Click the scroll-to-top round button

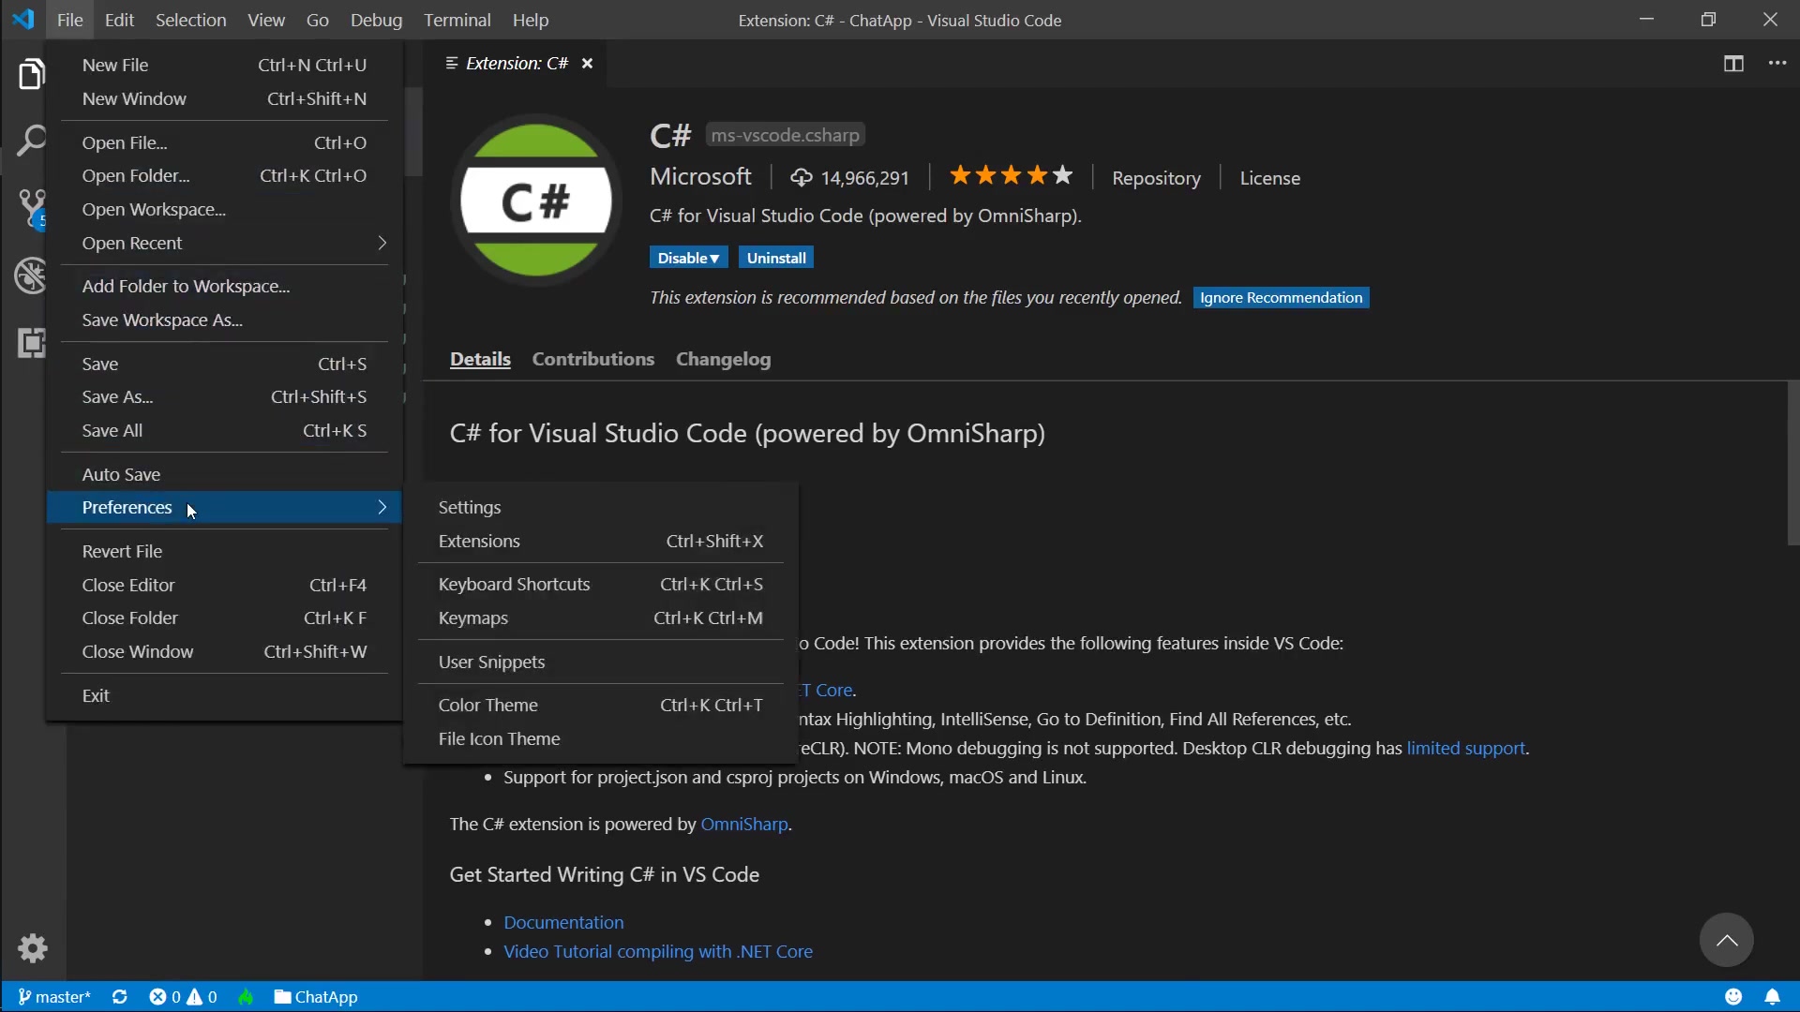point(1726,940)
